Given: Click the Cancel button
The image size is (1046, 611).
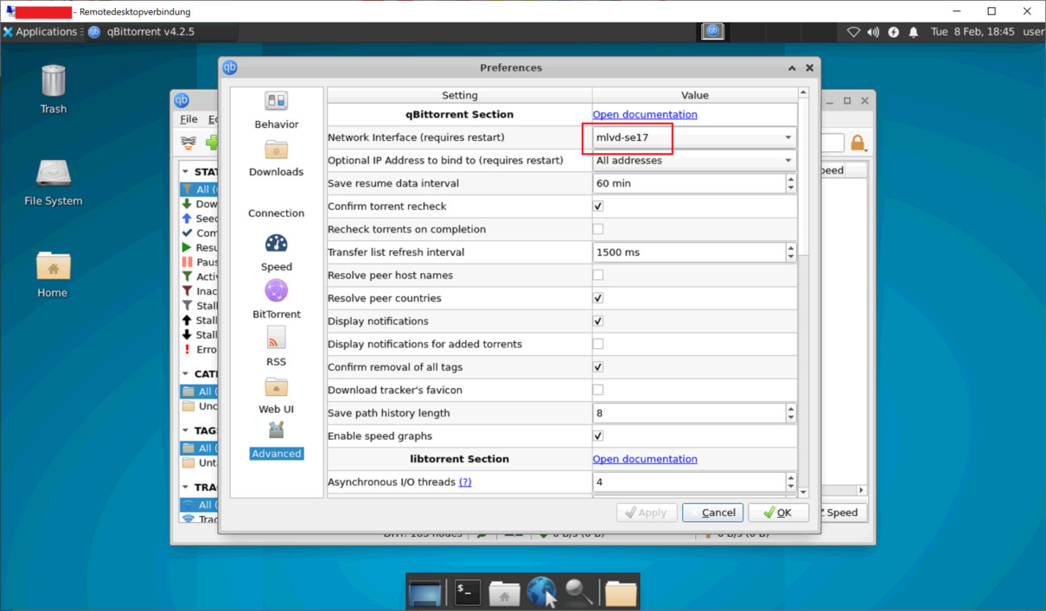Looking at the screenshot, I should pyautogui.click(x=712, y=512).
